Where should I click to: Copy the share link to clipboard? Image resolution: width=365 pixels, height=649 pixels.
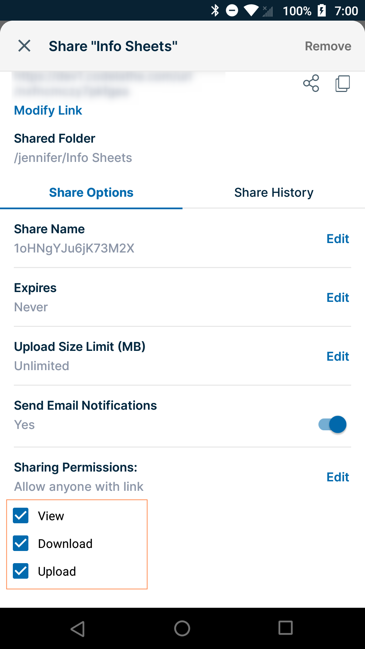tap(342, 83)
